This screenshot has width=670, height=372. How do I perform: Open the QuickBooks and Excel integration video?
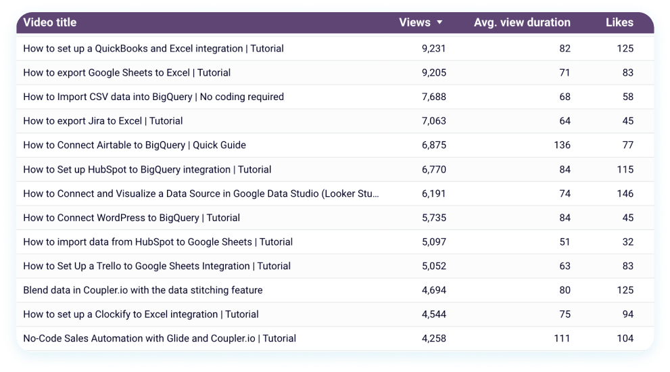tap(153, 49)
